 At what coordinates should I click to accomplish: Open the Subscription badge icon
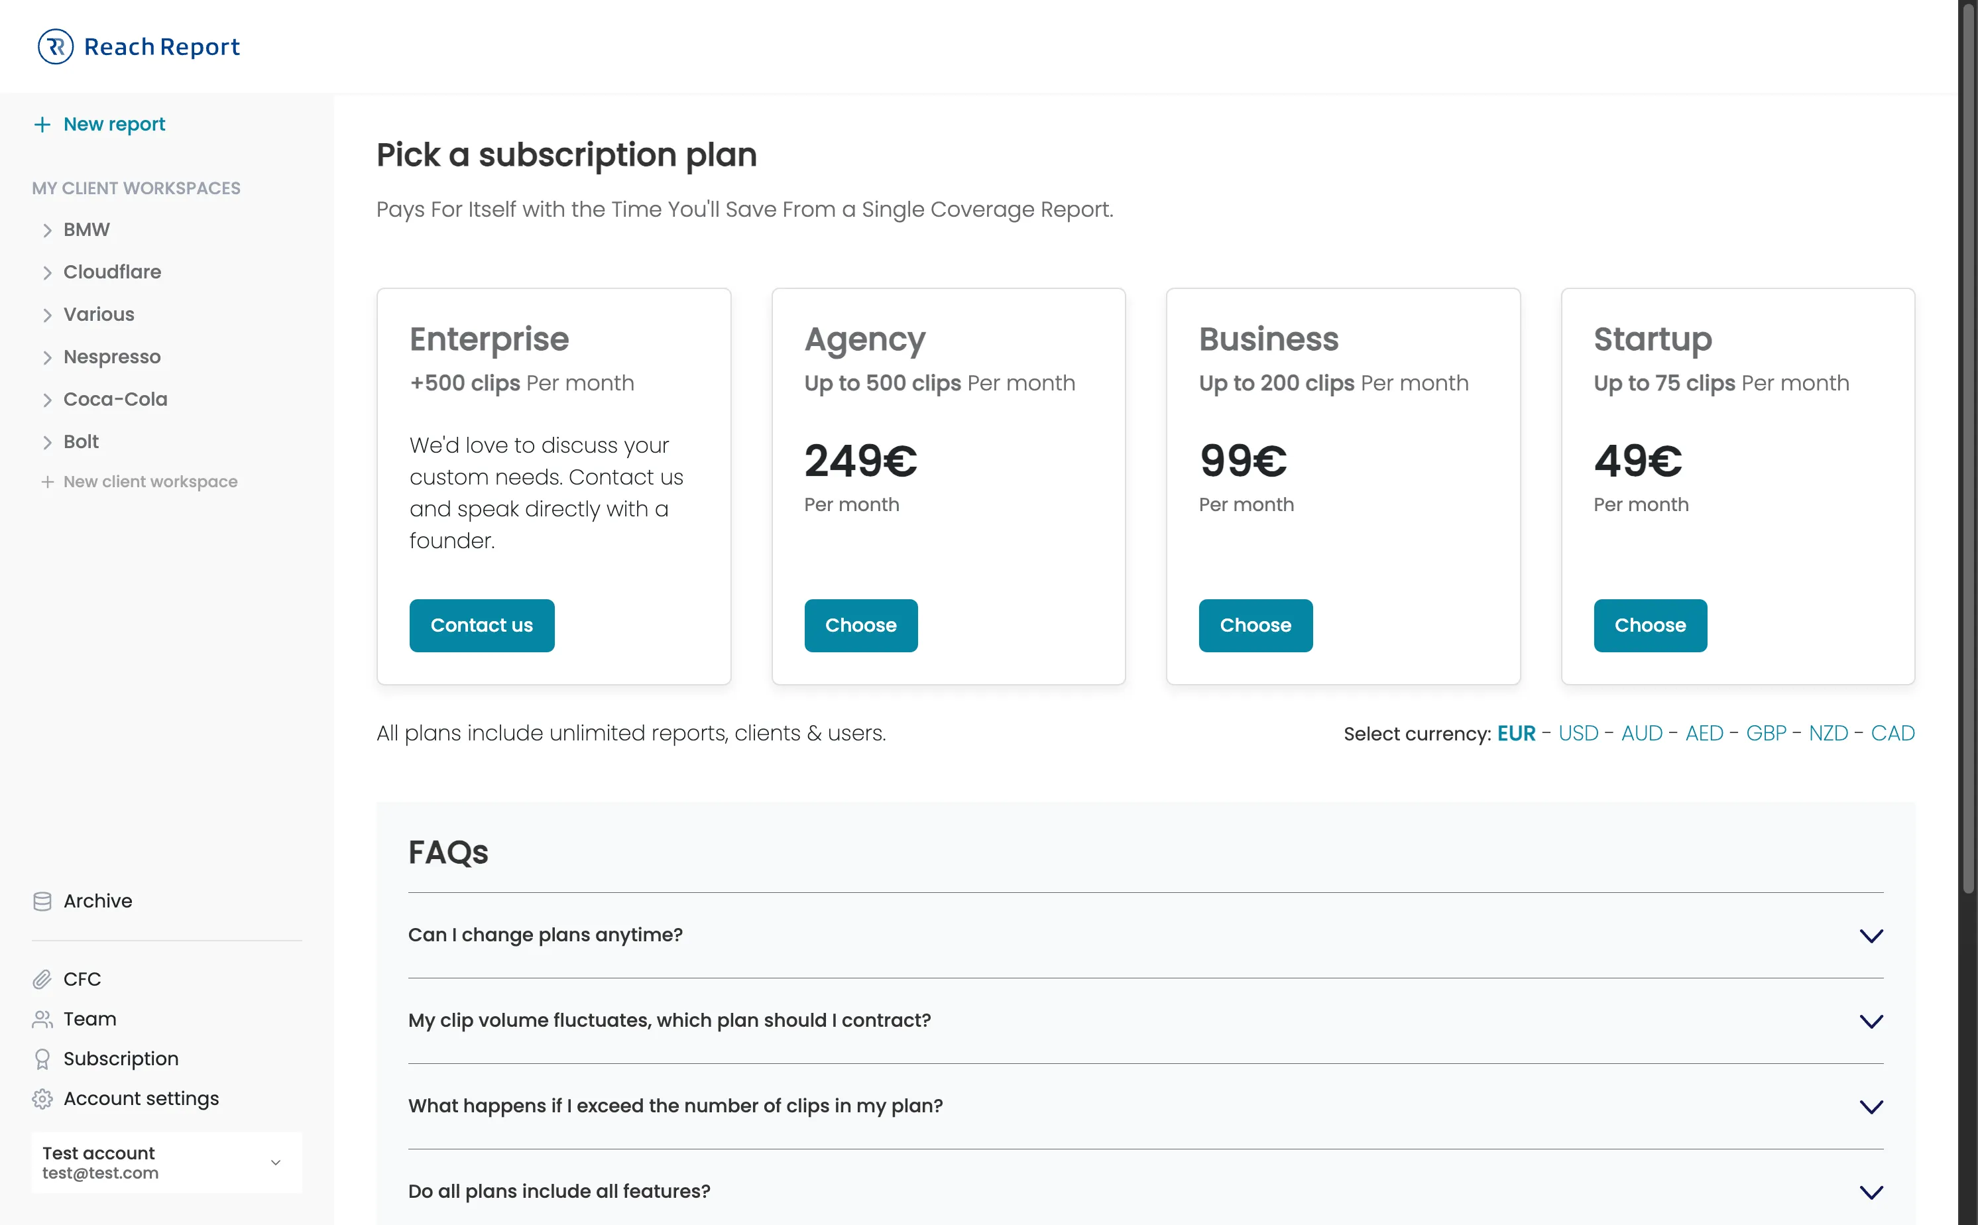pos(43,1058)
